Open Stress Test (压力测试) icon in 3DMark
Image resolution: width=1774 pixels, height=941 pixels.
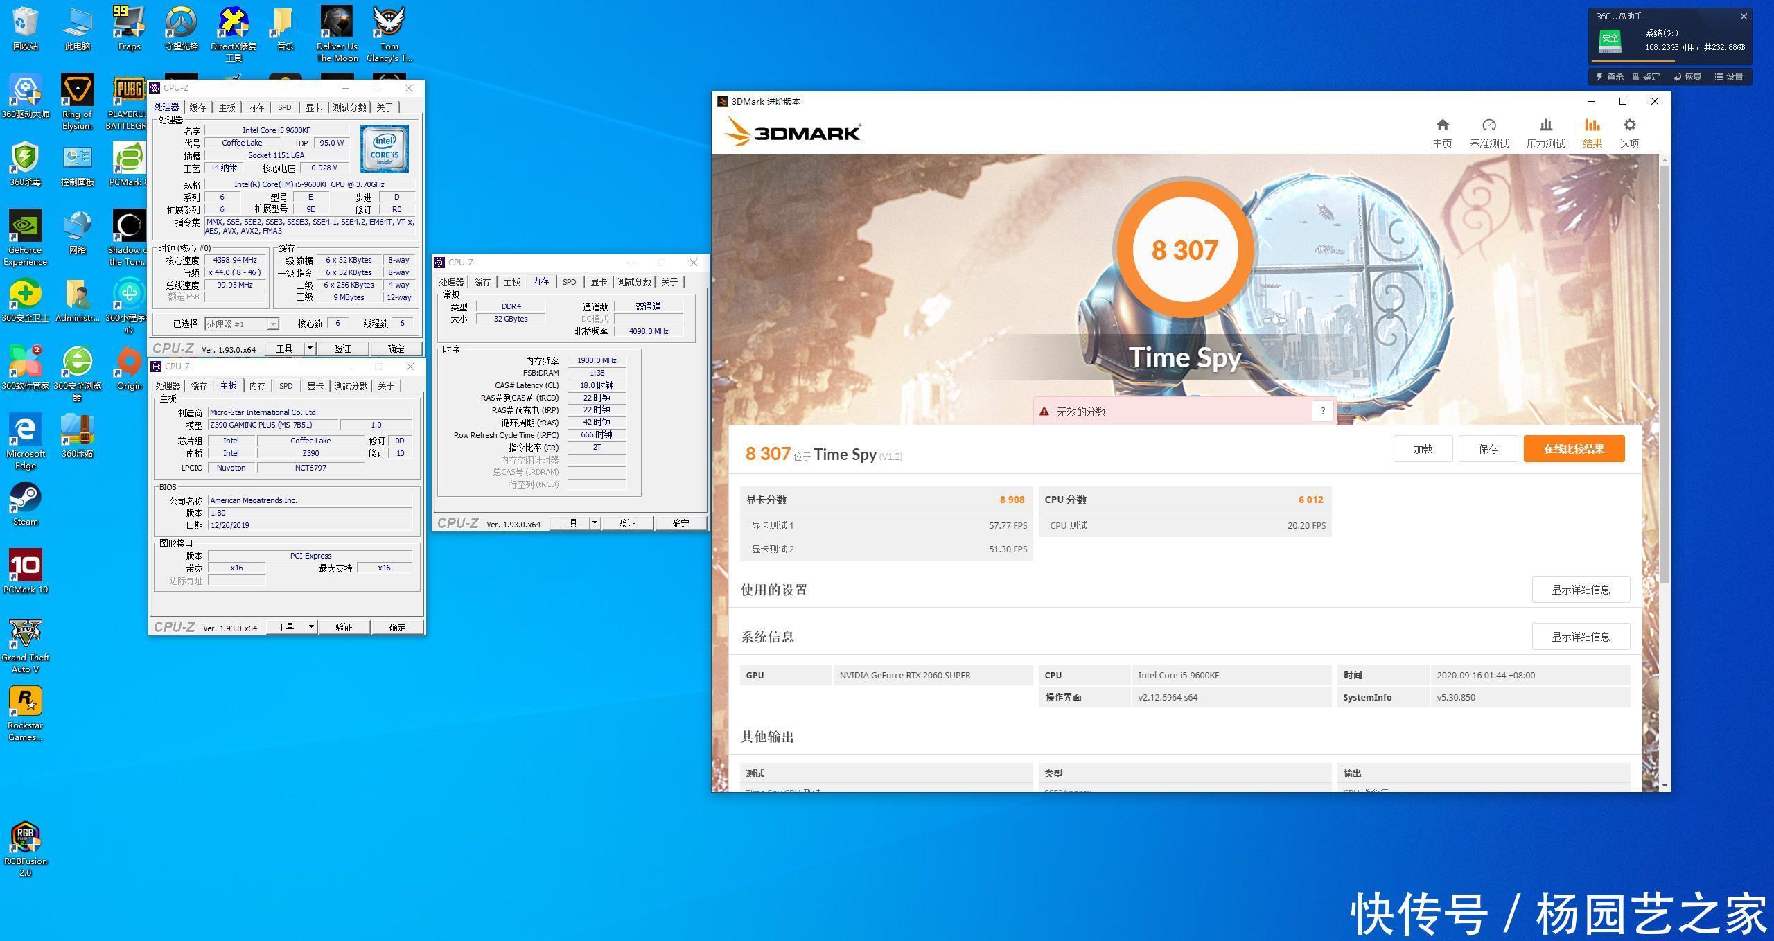tap(1545, 132)
